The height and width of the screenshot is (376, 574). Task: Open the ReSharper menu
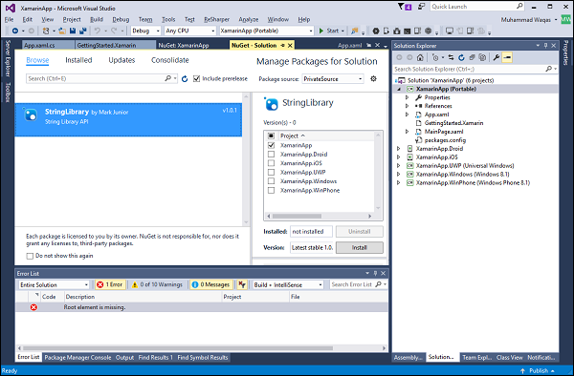[216, 19]
